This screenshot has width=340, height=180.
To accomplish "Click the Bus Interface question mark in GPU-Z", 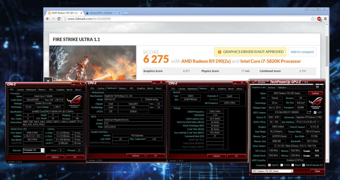I will pos(322,122).
